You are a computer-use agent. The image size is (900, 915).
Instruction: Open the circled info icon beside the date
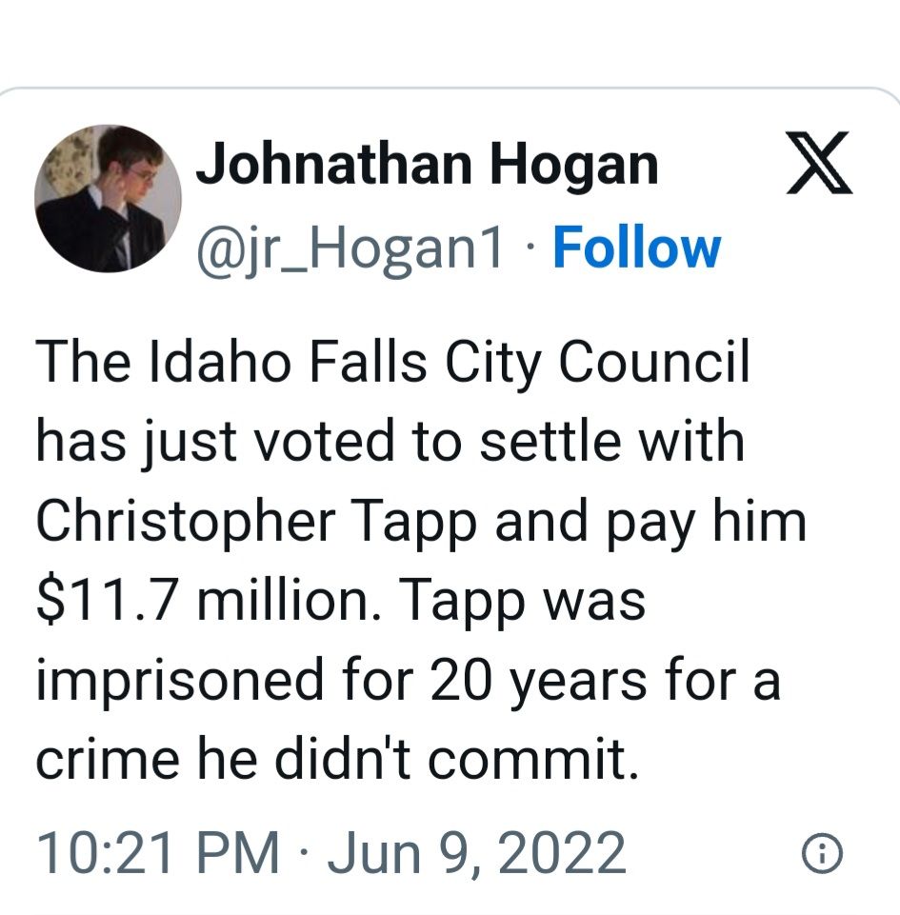[x=821, y=854]
